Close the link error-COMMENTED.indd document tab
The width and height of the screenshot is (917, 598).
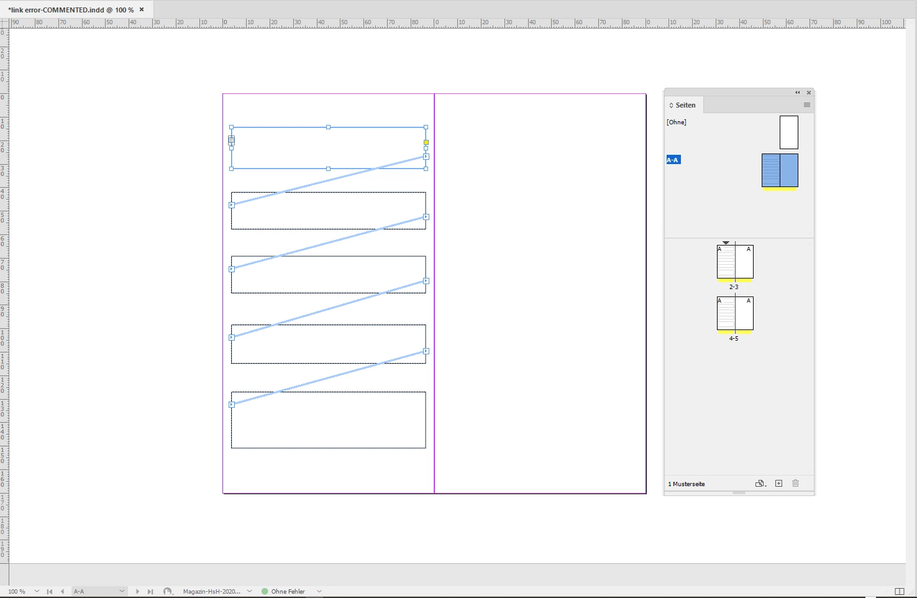click(142, 10)
